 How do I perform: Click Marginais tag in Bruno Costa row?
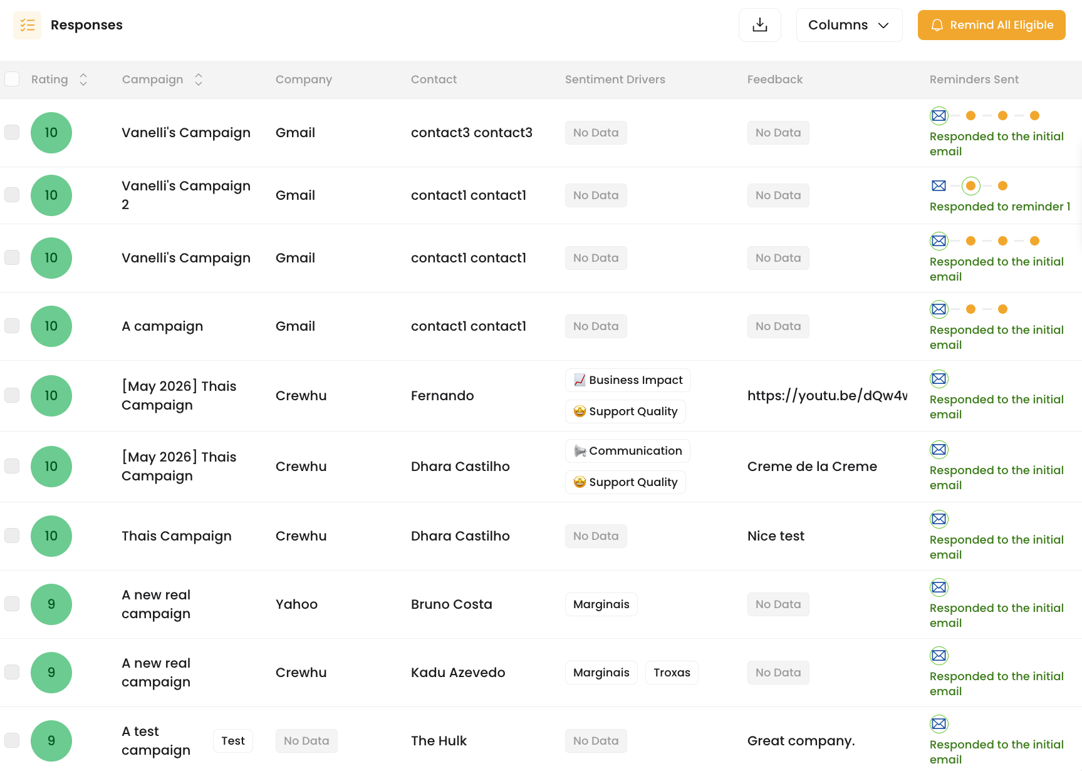(601, 604)
